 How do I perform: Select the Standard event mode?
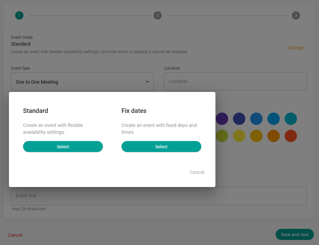(63, 147)
